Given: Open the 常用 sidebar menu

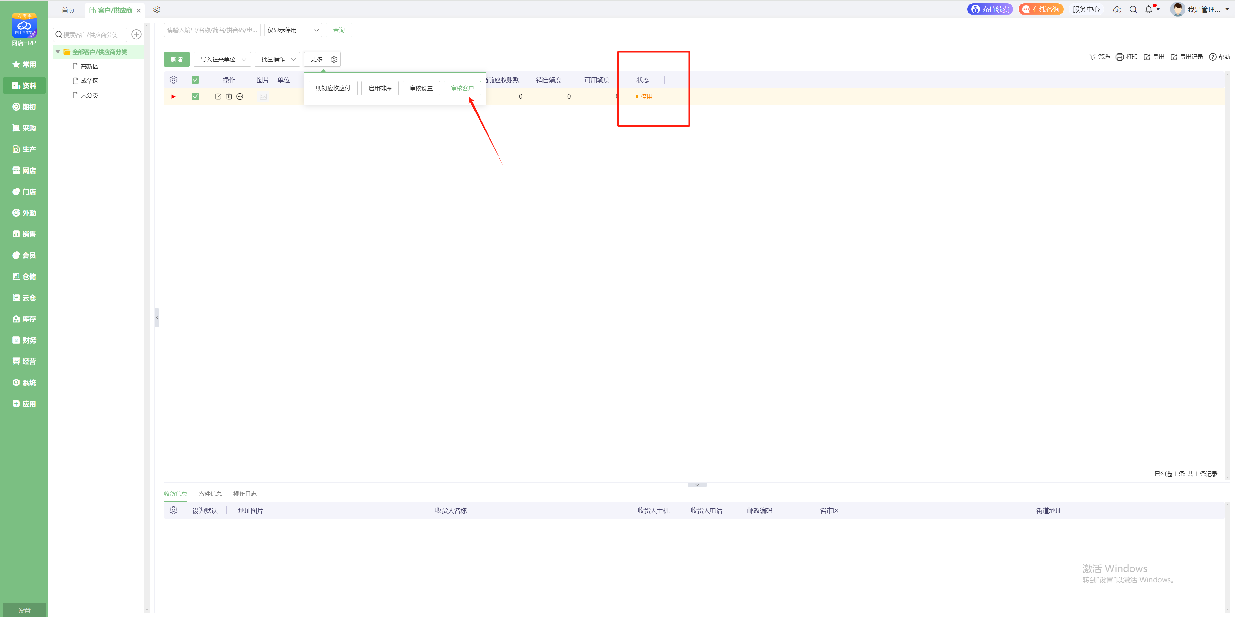Looking at the screenshot, I should [x=24, y=65].
